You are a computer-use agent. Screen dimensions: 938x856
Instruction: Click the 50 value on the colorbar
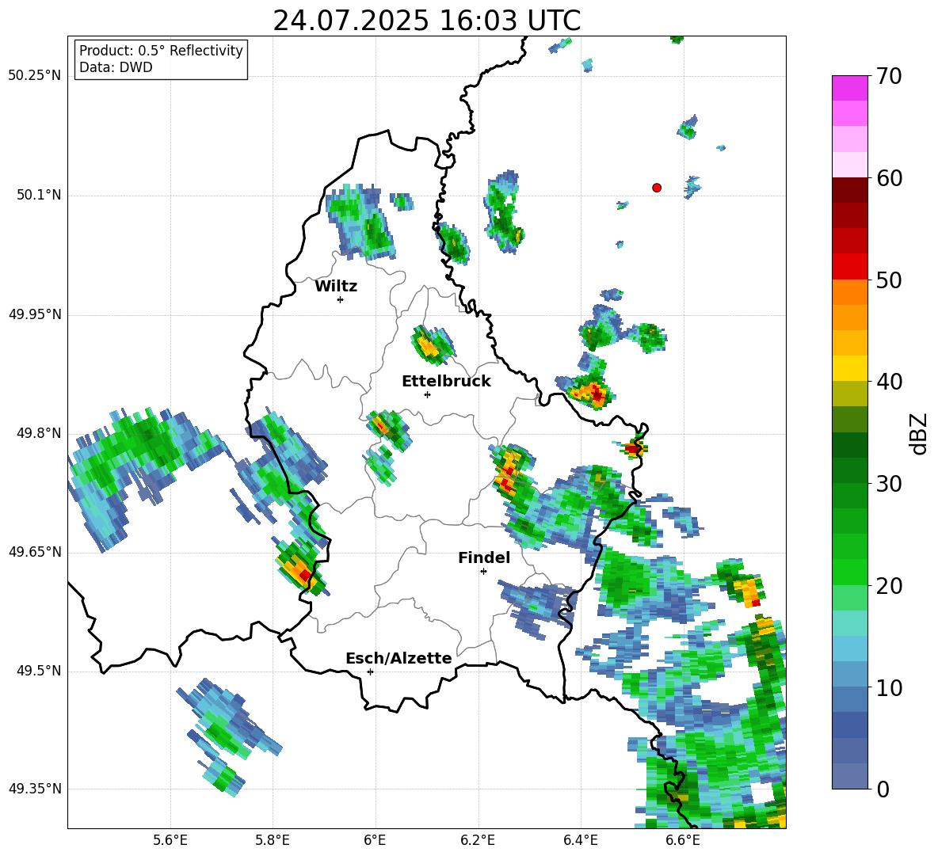pos(889,280)
